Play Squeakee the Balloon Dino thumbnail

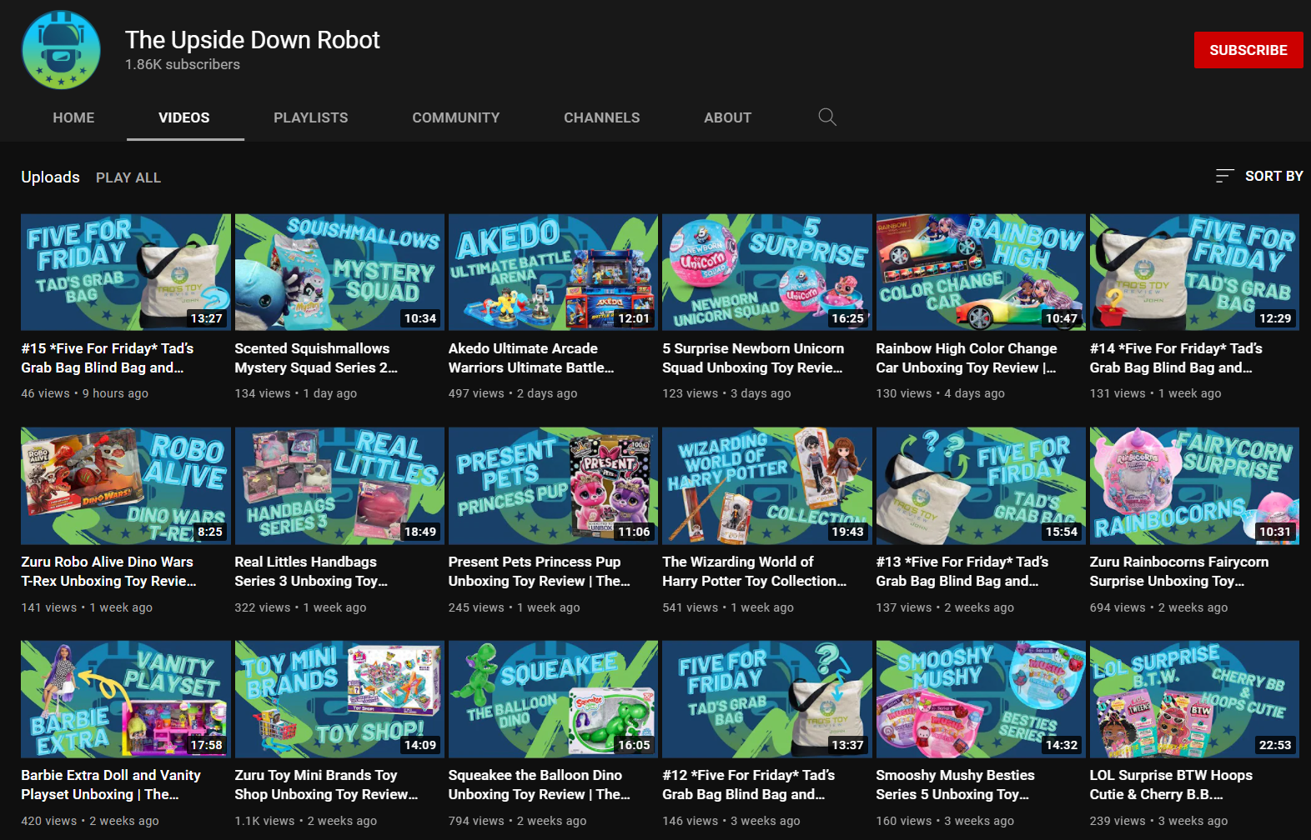tap(553, 699)
